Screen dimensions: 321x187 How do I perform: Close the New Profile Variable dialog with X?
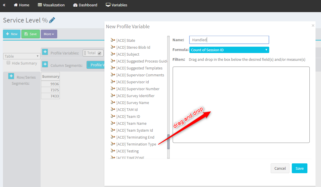(313, 25)
